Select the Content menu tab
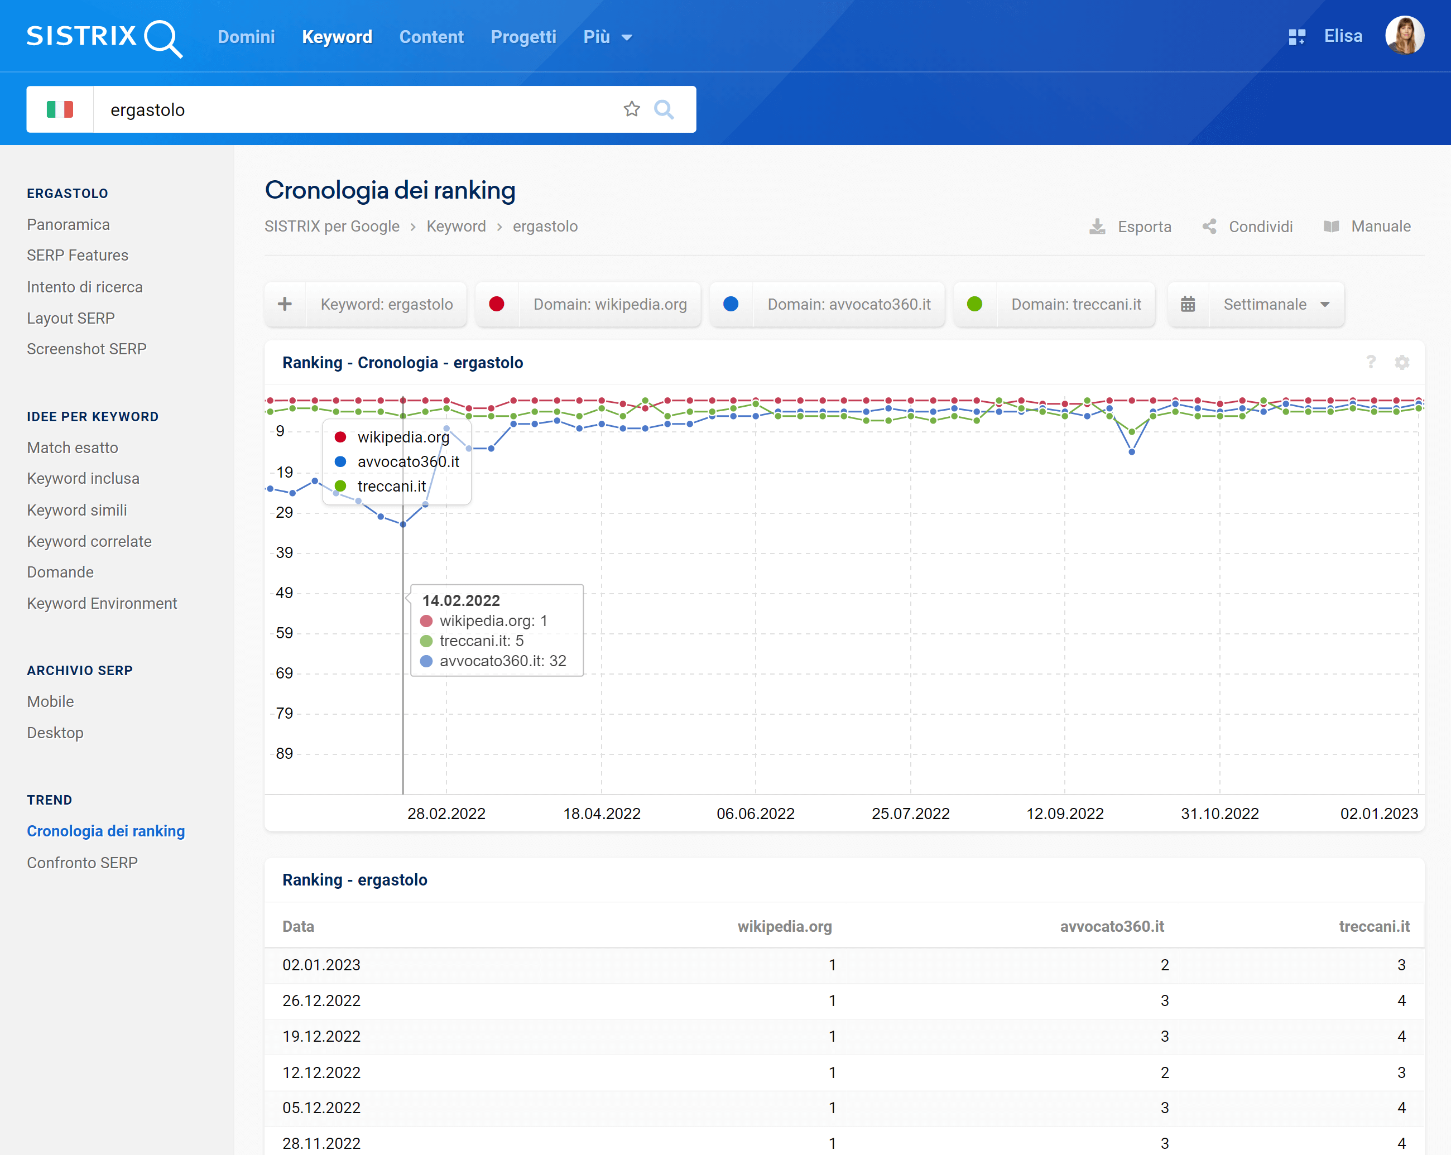 click(430, 36)
